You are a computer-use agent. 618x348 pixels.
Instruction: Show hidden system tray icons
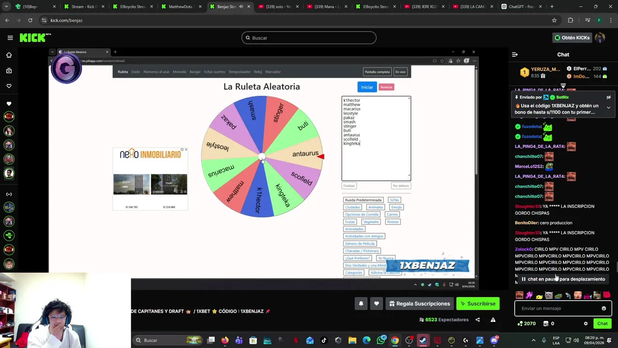pos(534,340)
